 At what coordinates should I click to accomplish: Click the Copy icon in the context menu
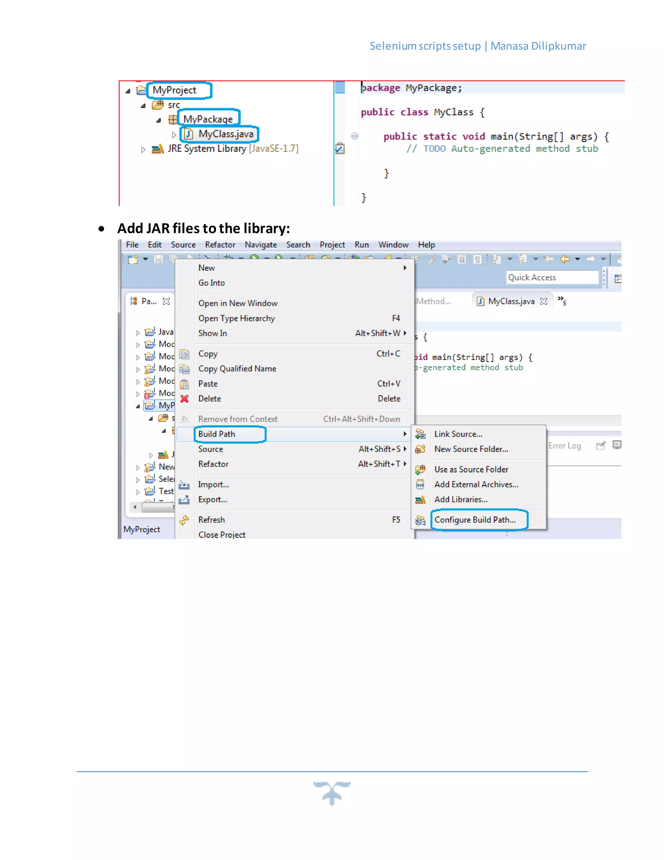[184, 354]
